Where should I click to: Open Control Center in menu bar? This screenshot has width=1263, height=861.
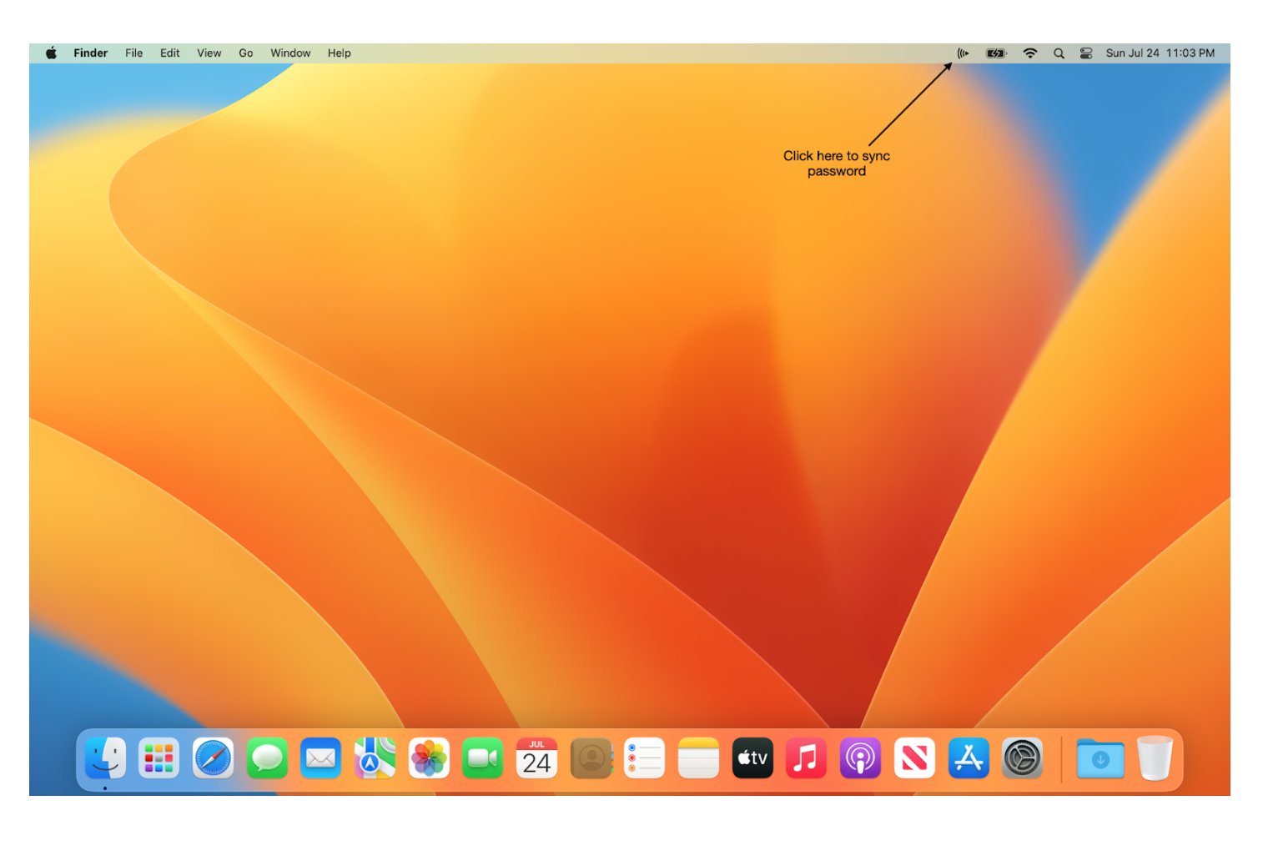1086,53
